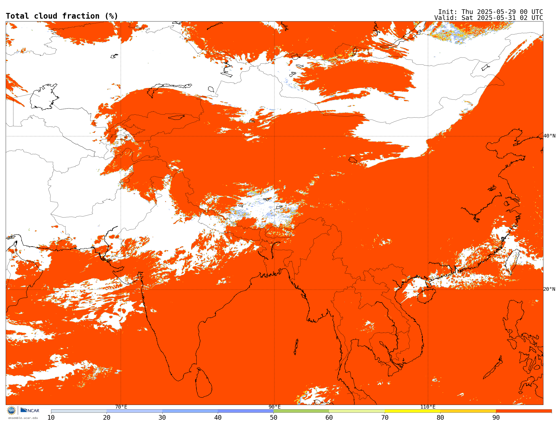Click the 80-90 gold colorbar segment
The width and height of the screenshot is (560, 421).
468,411
